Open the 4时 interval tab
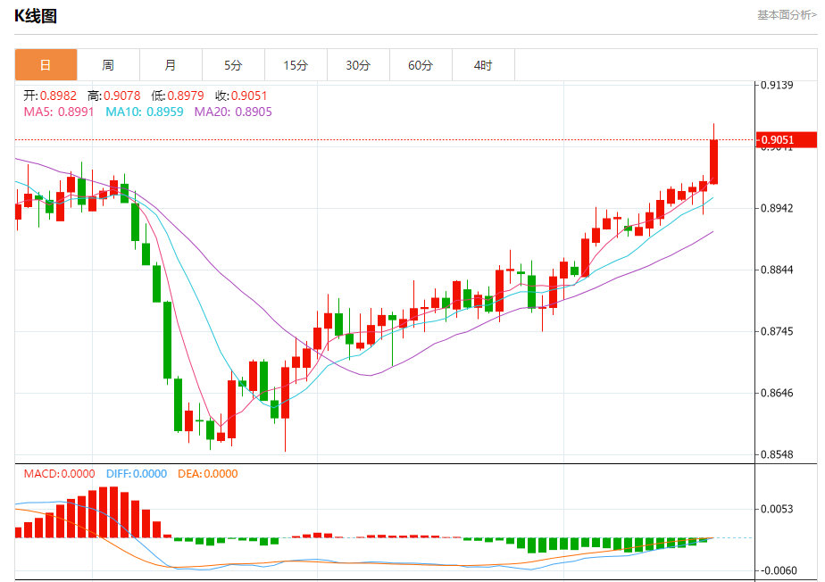The width and height of the screenshot is (825, 582). (483, 65)
